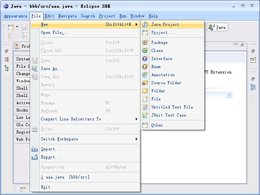This screenshot has width=260, height=195.
Task: Choose Exit from File menu
Action: tap(85, 187)
